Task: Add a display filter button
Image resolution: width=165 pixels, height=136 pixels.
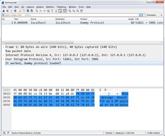Action: 161,15
